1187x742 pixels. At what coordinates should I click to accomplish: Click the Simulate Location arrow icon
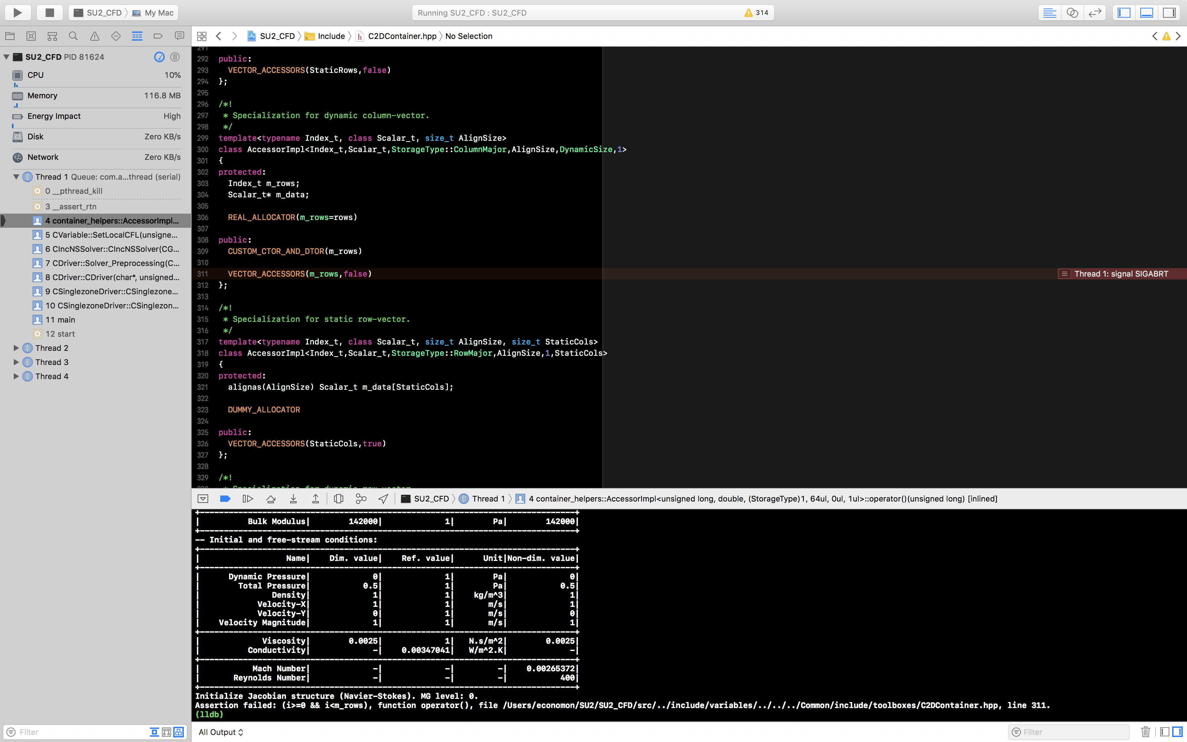[x=384, y=499]
